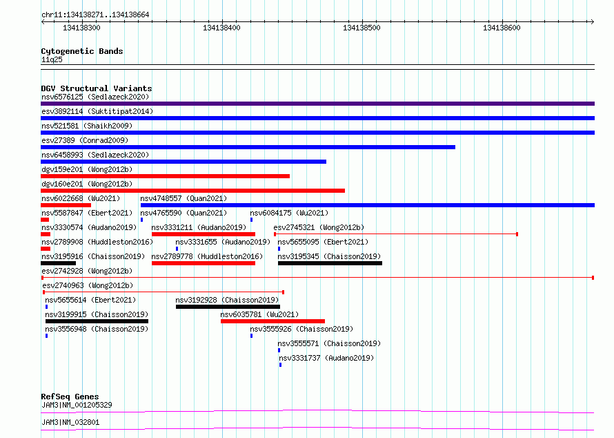Click the nsv6458993 (Sedlazeck2020) label
The width and height of the screenshot is (614, 438).
coord(95,155)
